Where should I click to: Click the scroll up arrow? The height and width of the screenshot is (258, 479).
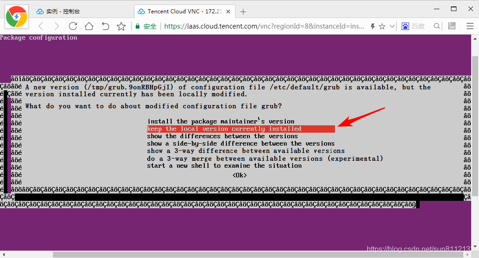coord(475,39)
